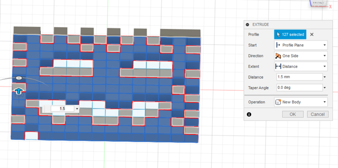The image size is (338, 168).
Task: Clear profile selection with the X icon
Action: pos(312,35)
